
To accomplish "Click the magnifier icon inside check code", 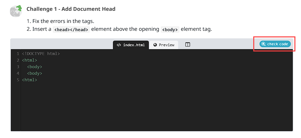I will point(263,44).
